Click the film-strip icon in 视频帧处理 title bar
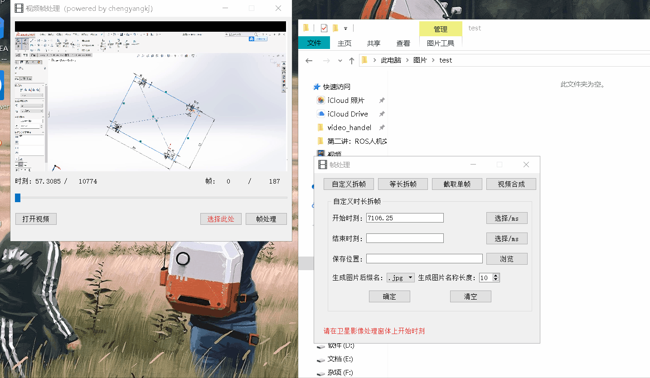This screenshot has width=650, height=378. 19,8
